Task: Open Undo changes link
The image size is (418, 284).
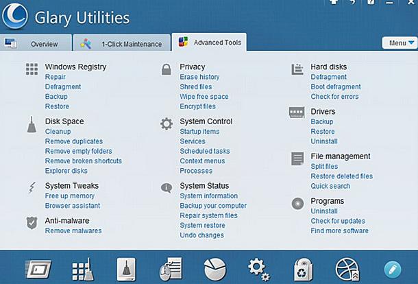Action: pos(201,235)
